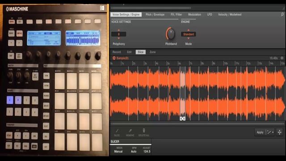Open the Slicer Mode Manual selector
Screen dimensions: 286x161
[118, 152]
